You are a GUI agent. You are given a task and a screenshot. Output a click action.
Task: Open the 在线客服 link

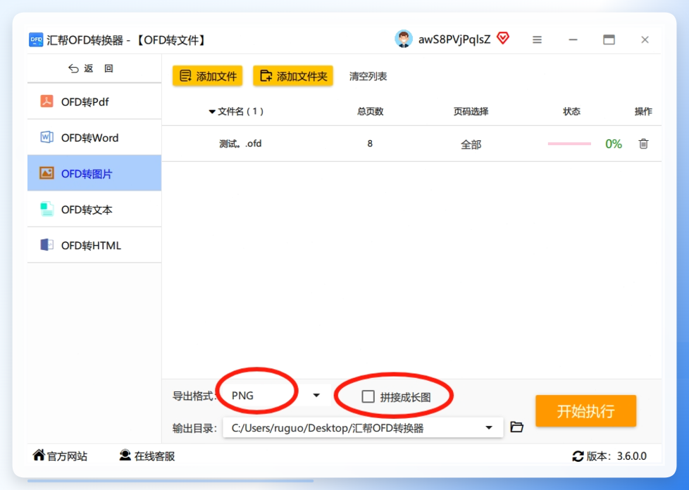coord(155,456)
